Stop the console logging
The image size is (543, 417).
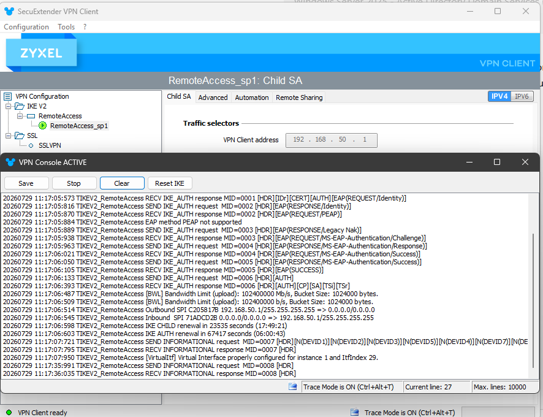click(74, 183)
